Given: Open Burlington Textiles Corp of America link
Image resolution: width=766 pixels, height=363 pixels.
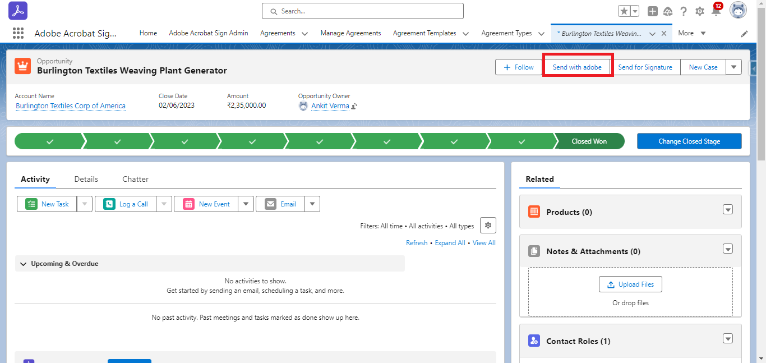Looking at the screenshot, I should click(71, 106).
